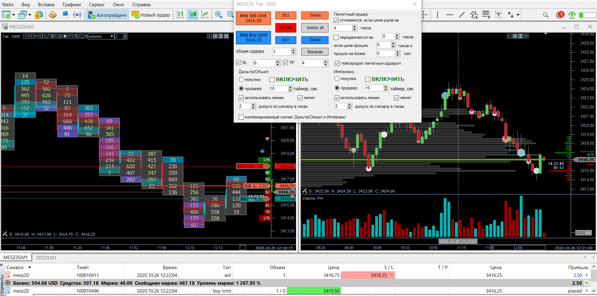Open the Файл menu
This screenshot has width=597, height=296.
(8, 5)
